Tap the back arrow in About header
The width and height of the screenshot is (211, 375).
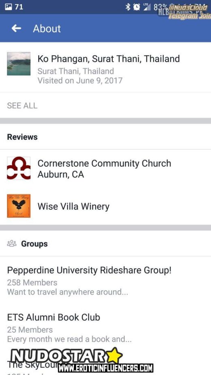click(16, 28)
